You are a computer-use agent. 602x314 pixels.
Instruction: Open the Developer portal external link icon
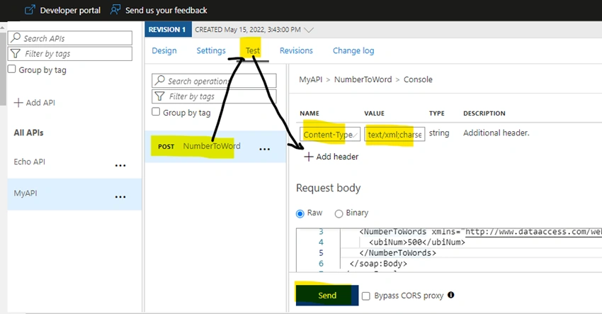tap(30, 10)
